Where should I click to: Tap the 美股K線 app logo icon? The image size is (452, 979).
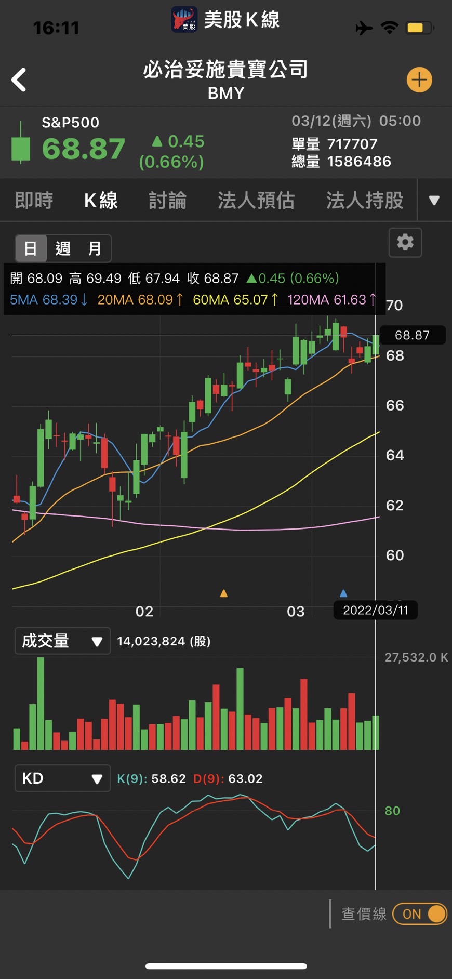[x=184, y=20]
